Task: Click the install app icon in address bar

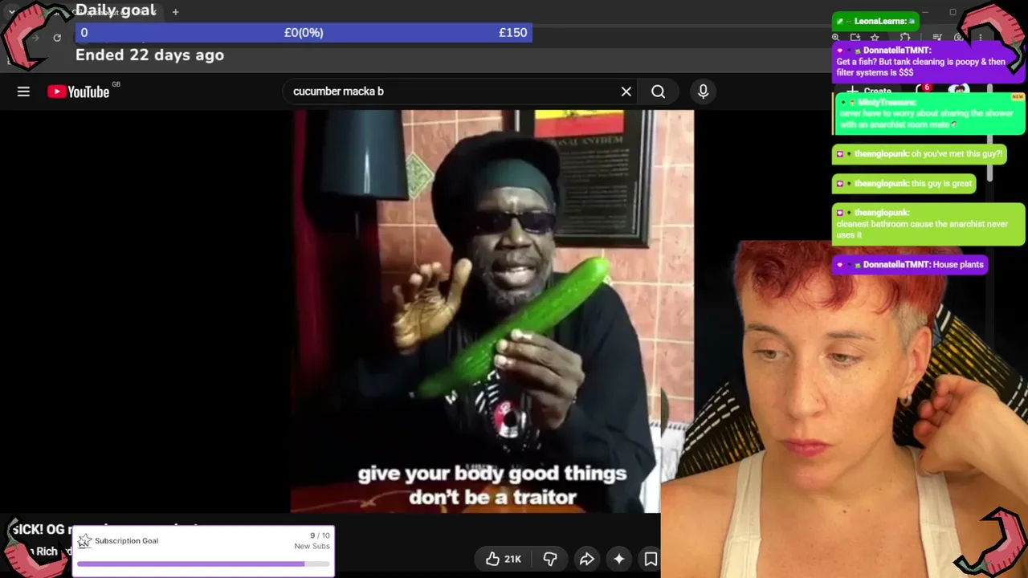Action: (x=855, y=38)
